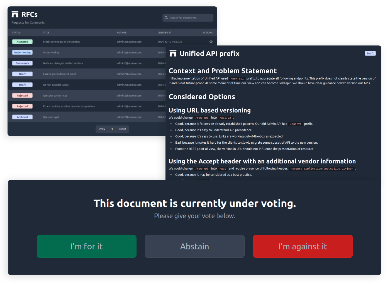
Task: Click the "Under Voting" status badge
Action: coord(22,52)
